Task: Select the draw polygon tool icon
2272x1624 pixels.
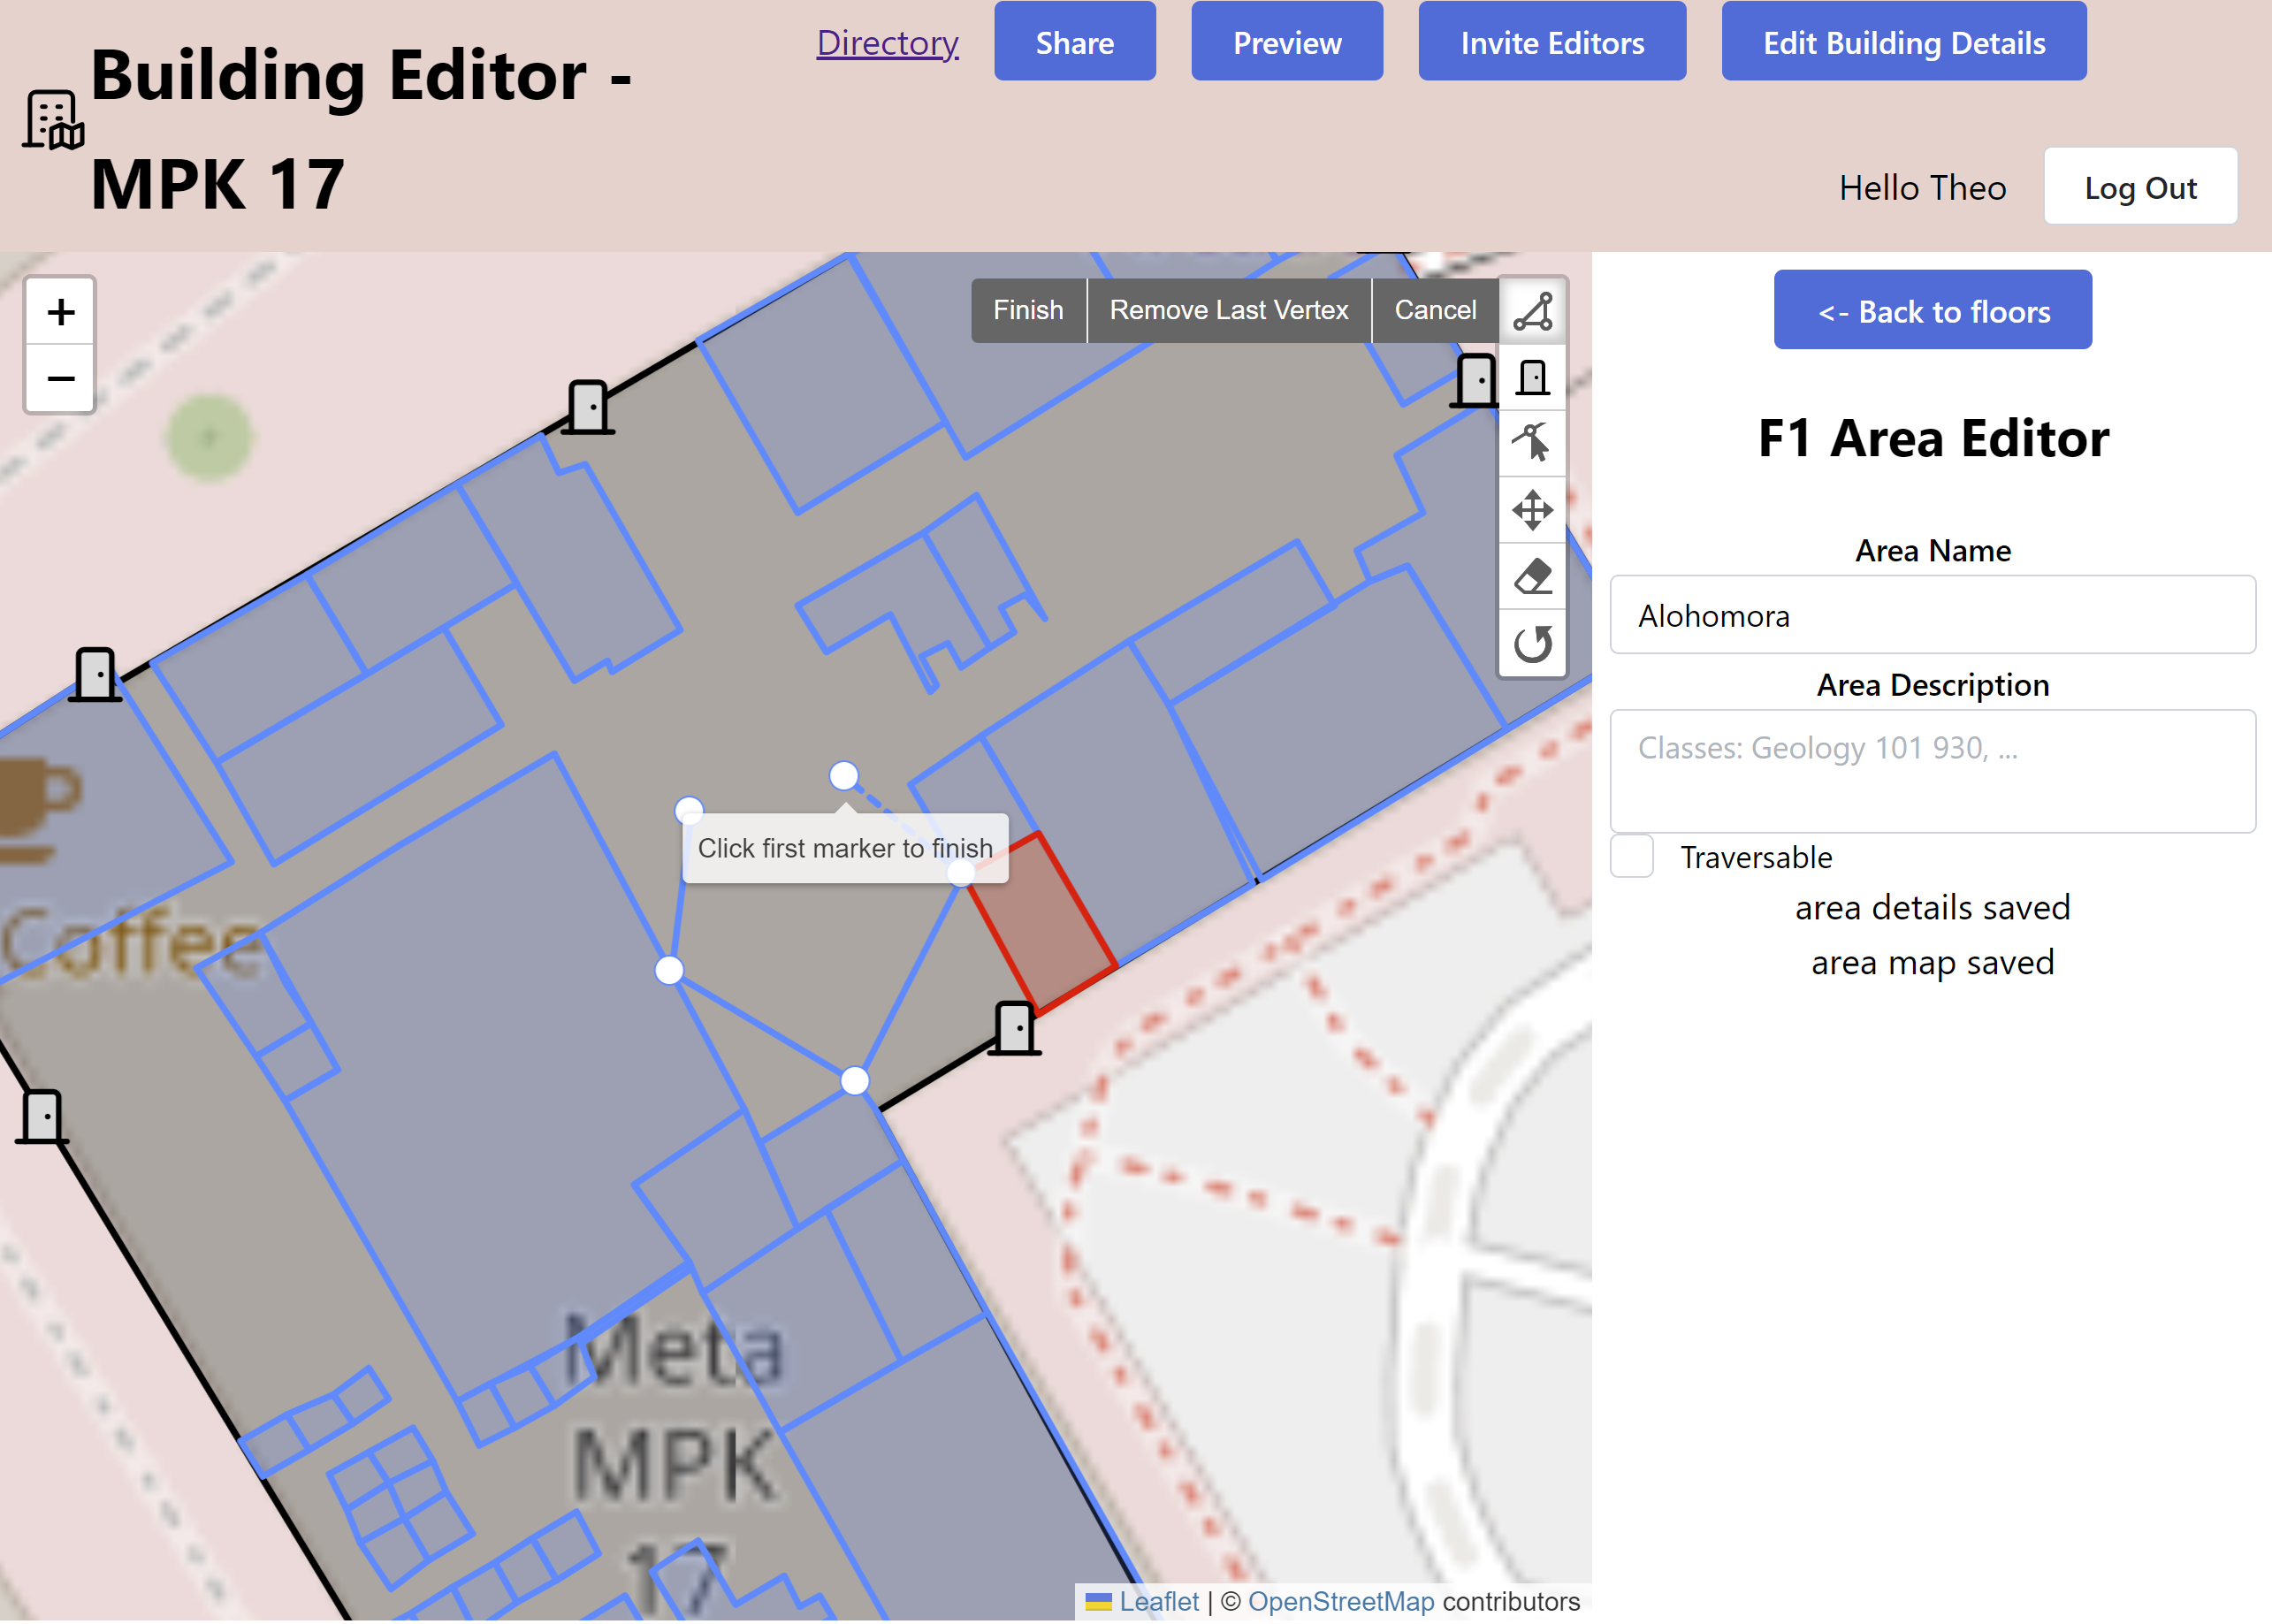Action: pos(1532,311)
